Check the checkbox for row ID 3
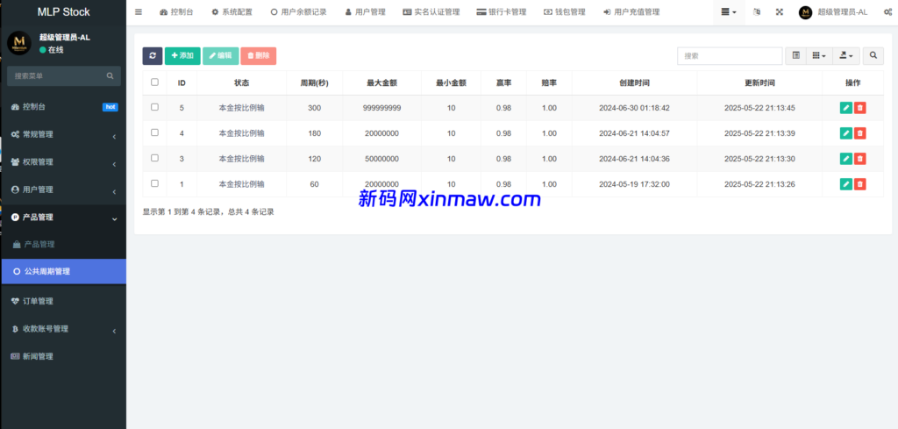Image resolution: width=898 pixels, height=429 pixels. (154, 158)
